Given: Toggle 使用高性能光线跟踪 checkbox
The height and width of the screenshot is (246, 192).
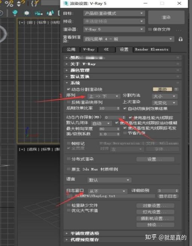Looking at the screenshot, I should click(130, 118).
